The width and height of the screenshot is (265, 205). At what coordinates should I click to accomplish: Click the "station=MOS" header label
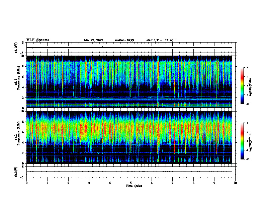click(x=124, y=40)
